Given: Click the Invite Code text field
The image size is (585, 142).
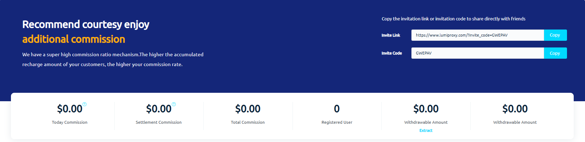Looking at the screenshot, I should click(x=477, y=53).
